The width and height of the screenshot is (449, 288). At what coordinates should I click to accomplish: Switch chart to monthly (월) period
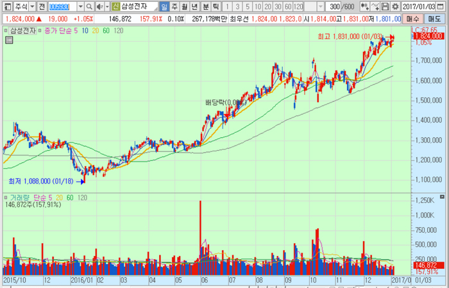pyautogui.click(x=185, y=6)
